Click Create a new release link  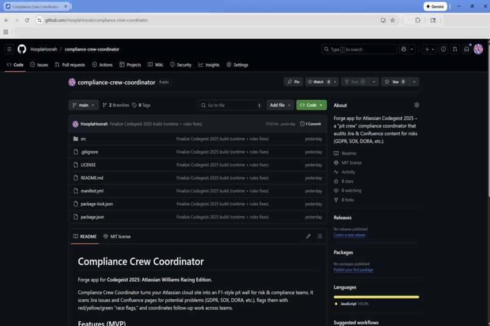point(350,235)
